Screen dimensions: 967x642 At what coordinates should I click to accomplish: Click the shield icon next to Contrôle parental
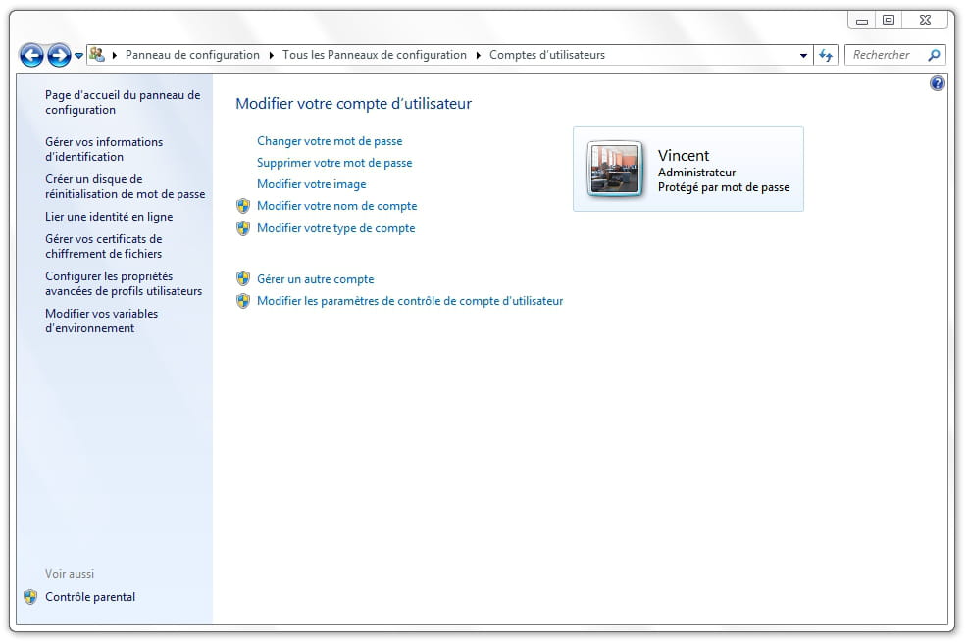tap(30, 597)
